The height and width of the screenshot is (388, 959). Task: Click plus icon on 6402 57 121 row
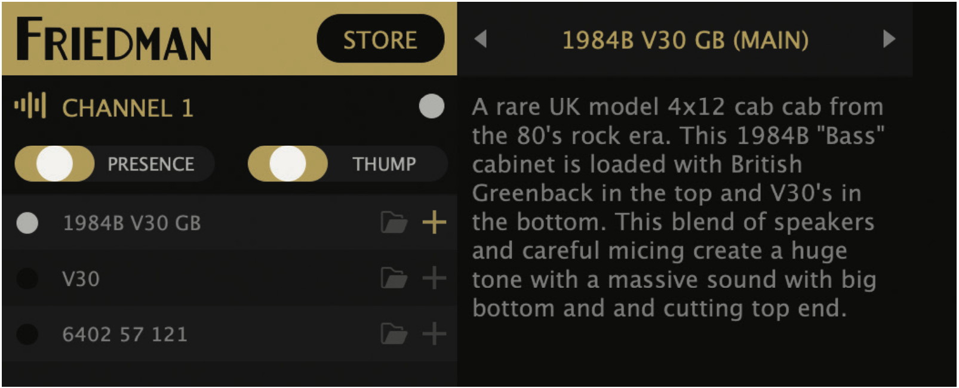[434, 334]
